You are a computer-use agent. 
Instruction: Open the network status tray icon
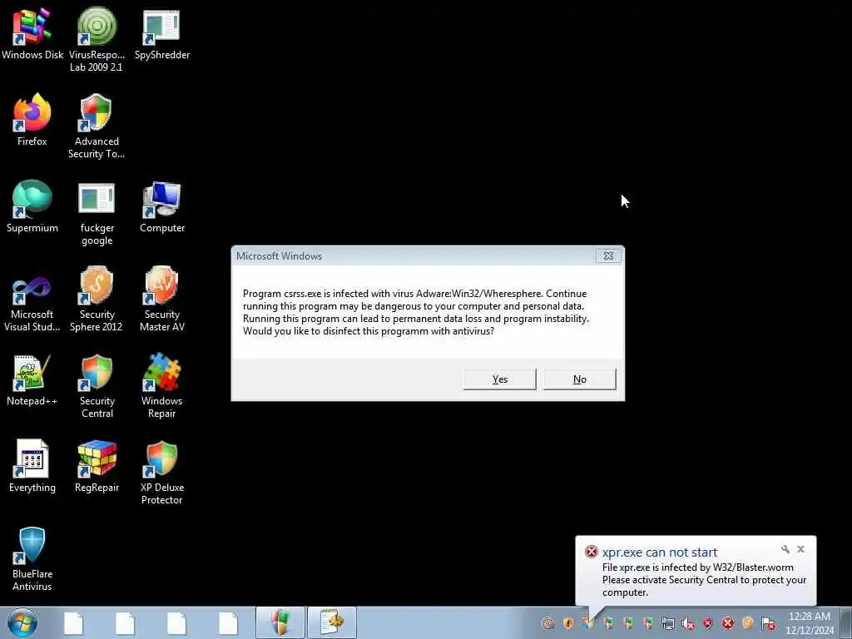[x=668, y=623]
